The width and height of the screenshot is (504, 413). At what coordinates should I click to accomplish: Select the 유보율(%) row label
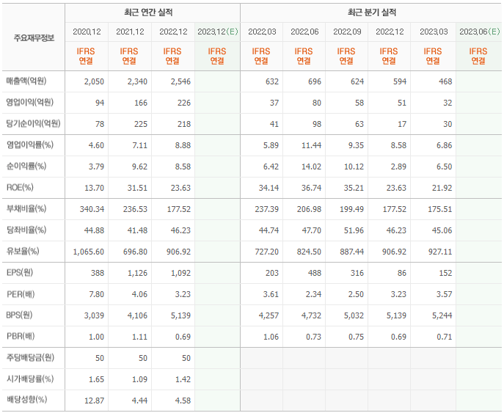click(x=23, y=251)
